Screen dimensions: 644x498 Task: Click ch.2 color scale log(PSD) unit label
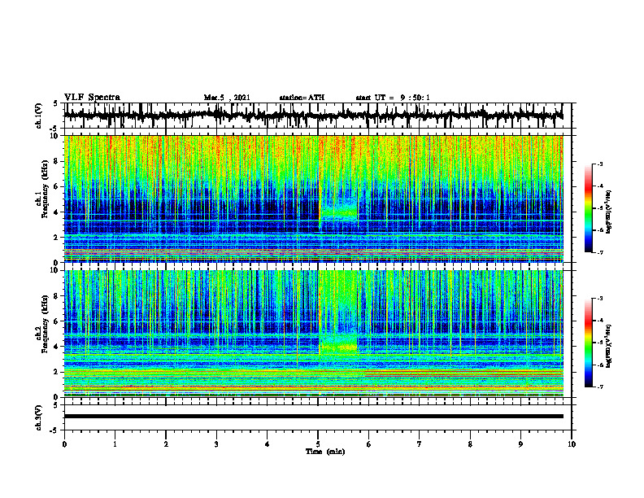(610, 347)
